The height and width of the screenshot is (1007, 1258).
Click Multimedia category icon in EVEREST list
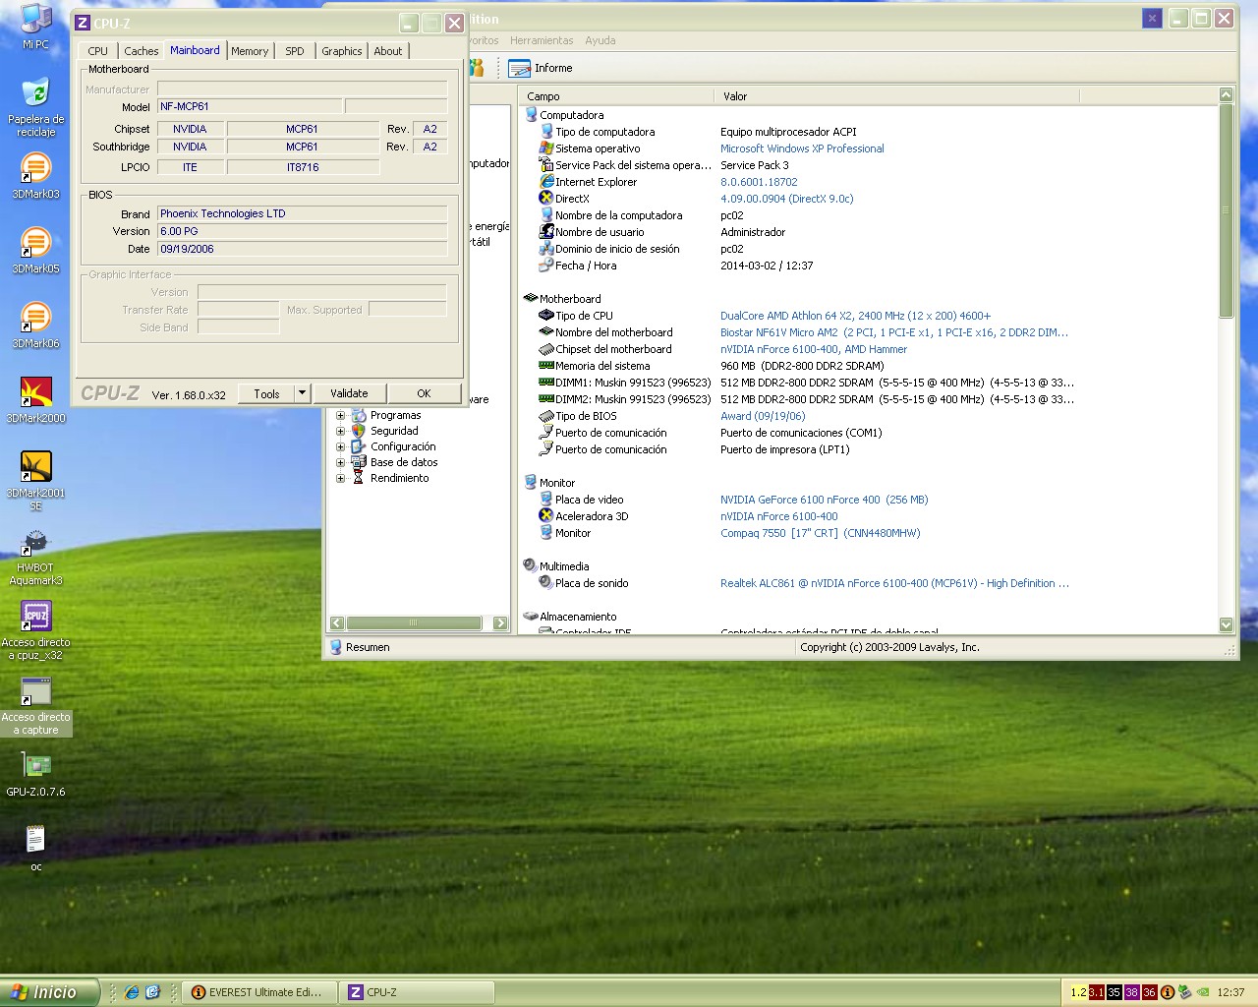click(531, 565)
